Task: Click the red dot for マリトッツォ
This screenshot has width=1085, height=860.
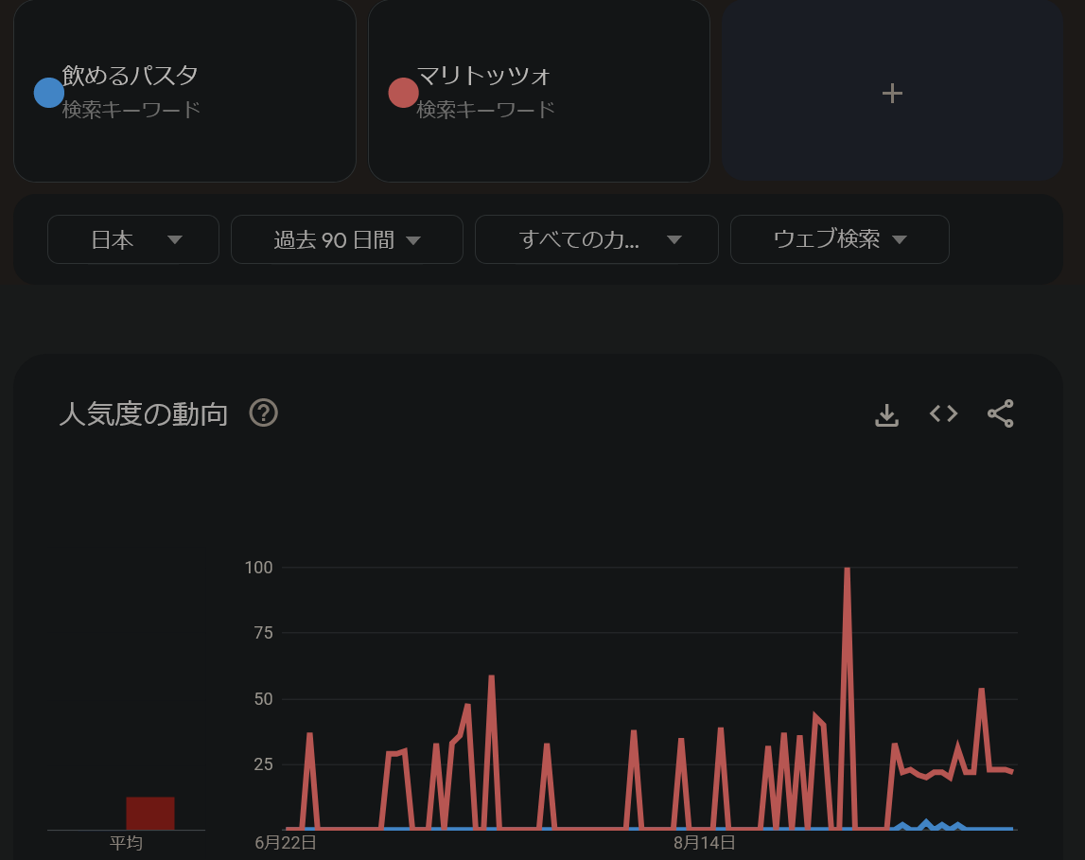Action: (403, 93)
